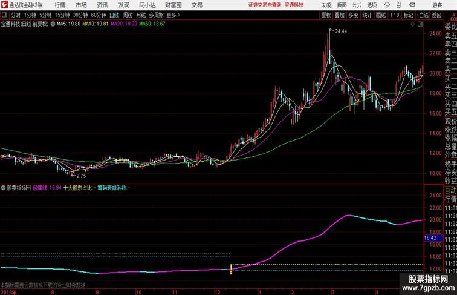Click the MA5: 19.80 indicator value
This screenshot has height=295, width=457.
(x=68, y=24)
